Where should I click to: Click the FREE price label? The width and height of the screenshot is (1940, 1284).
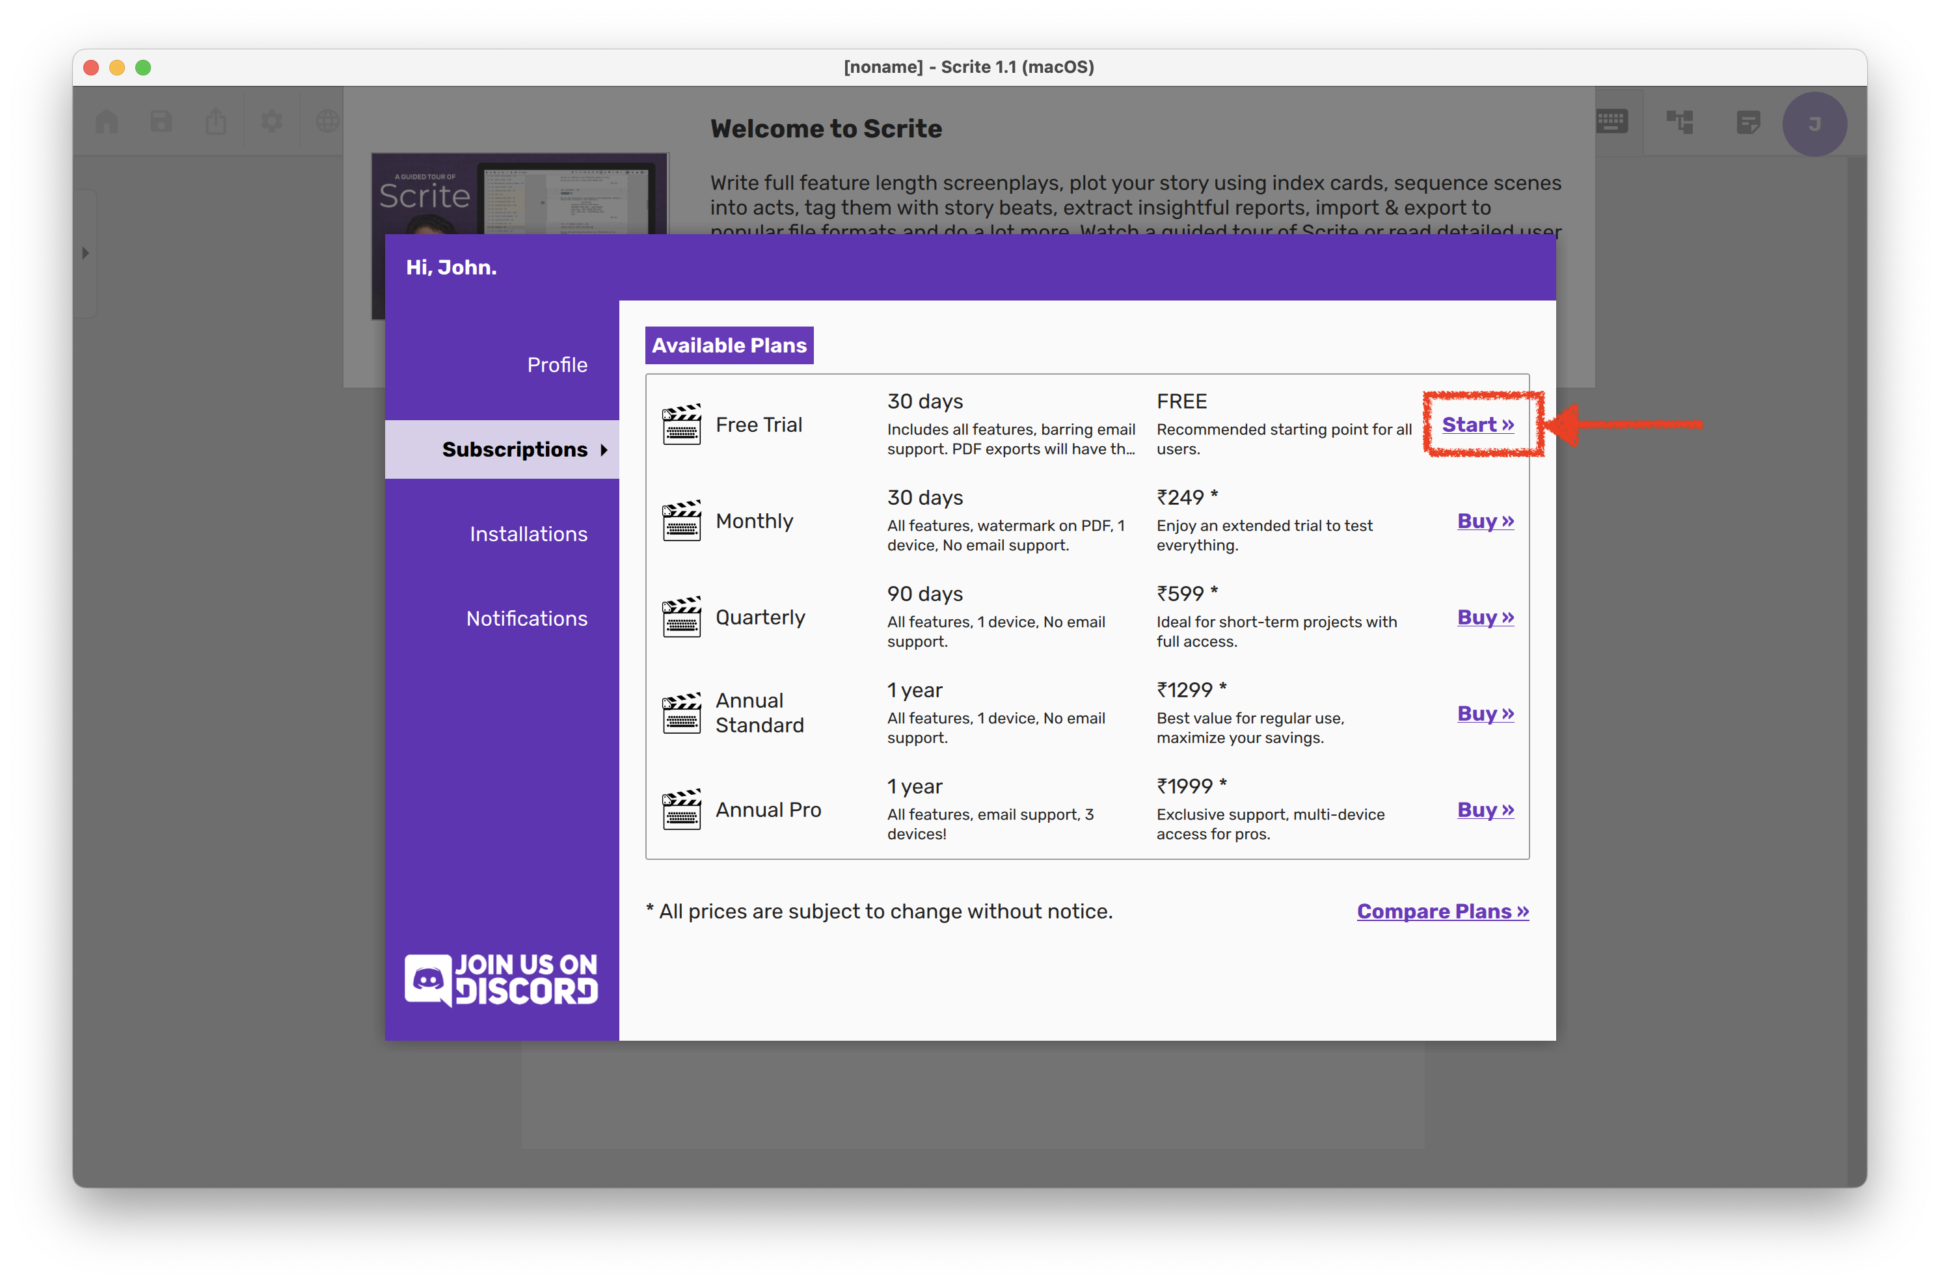[x=1181, y=401]
